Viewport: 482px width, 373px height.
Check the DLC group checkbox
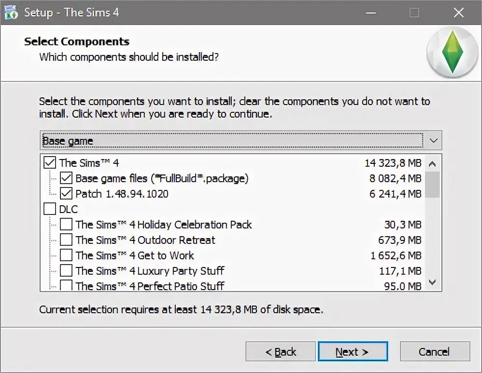50,209
